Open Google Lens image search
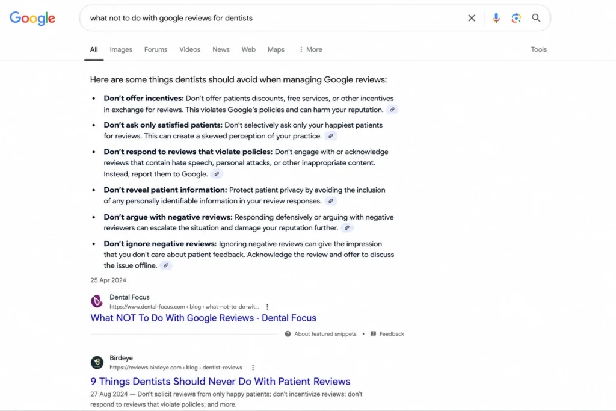The image size is (616, 411). tap(516, 18)
